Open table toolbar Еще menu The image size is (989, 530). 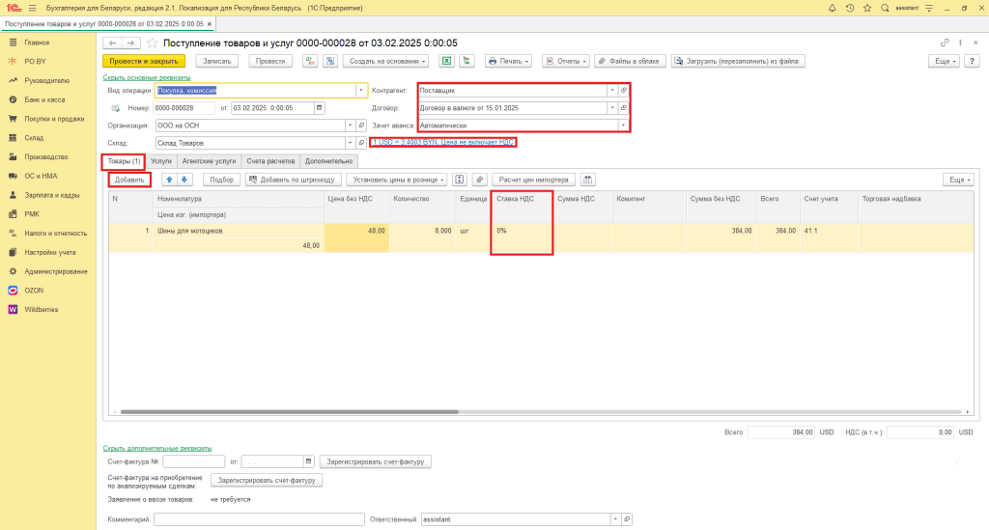click(958, 180)
